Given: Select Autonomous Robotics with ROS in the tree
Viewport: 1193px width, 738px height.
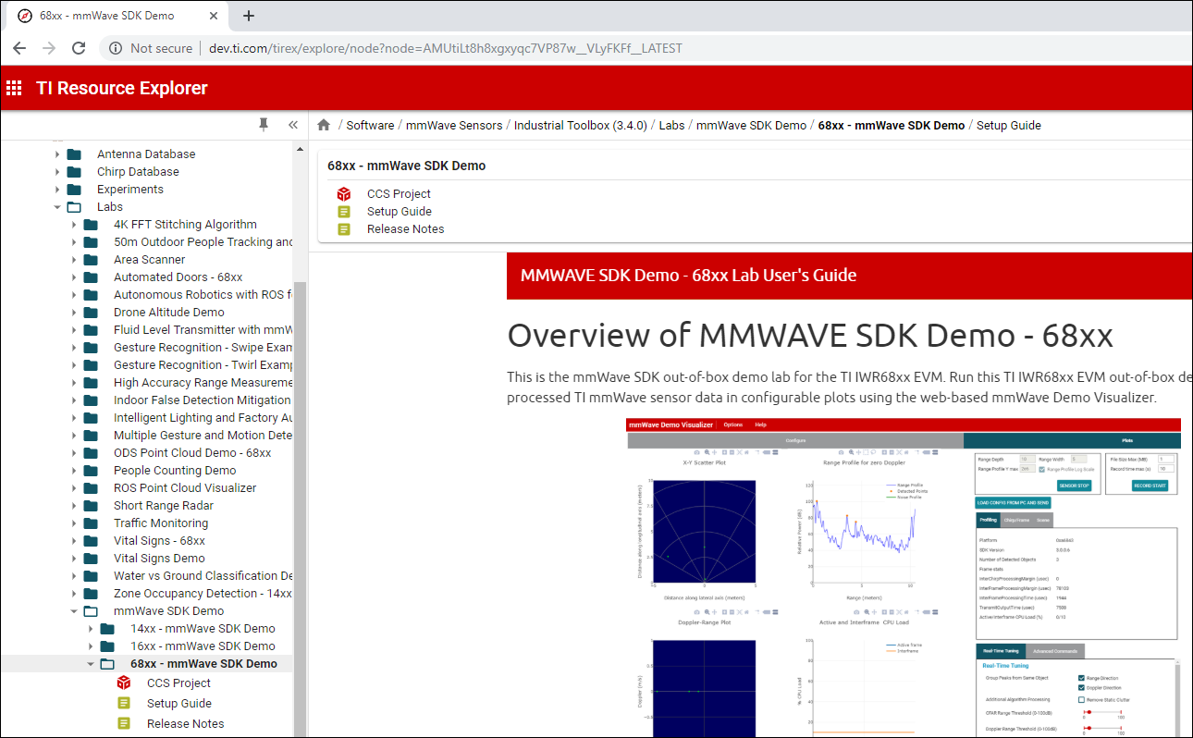Looking at the screenshot, I should [x=203, y=295].
